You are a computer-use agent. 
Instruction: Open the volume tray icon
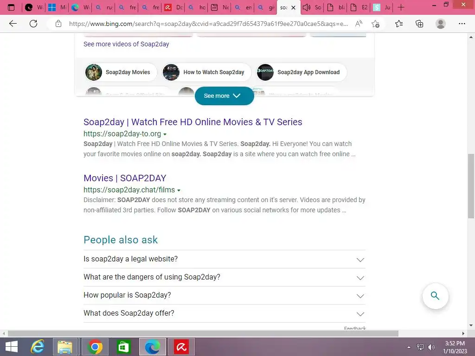(431, 347)
